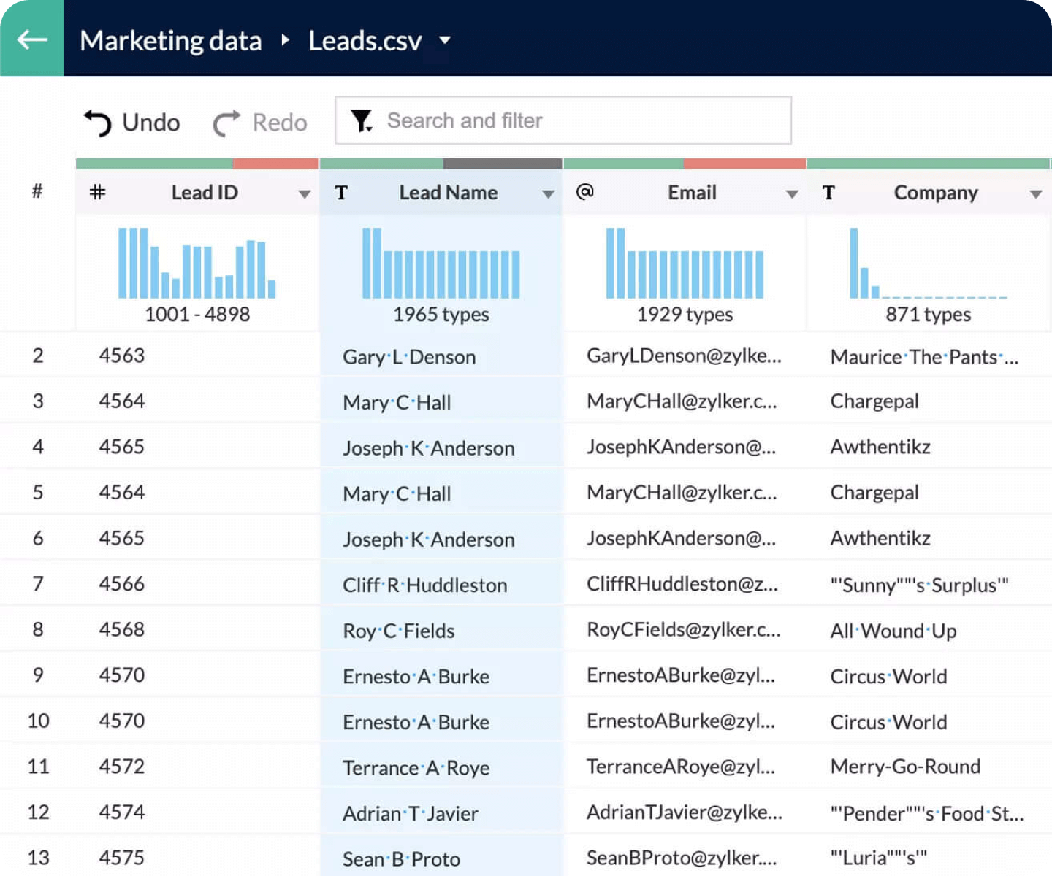Select row number 7
Image resolution: width=1052 pixels, height=876 pixels.
tap(38, 584)
